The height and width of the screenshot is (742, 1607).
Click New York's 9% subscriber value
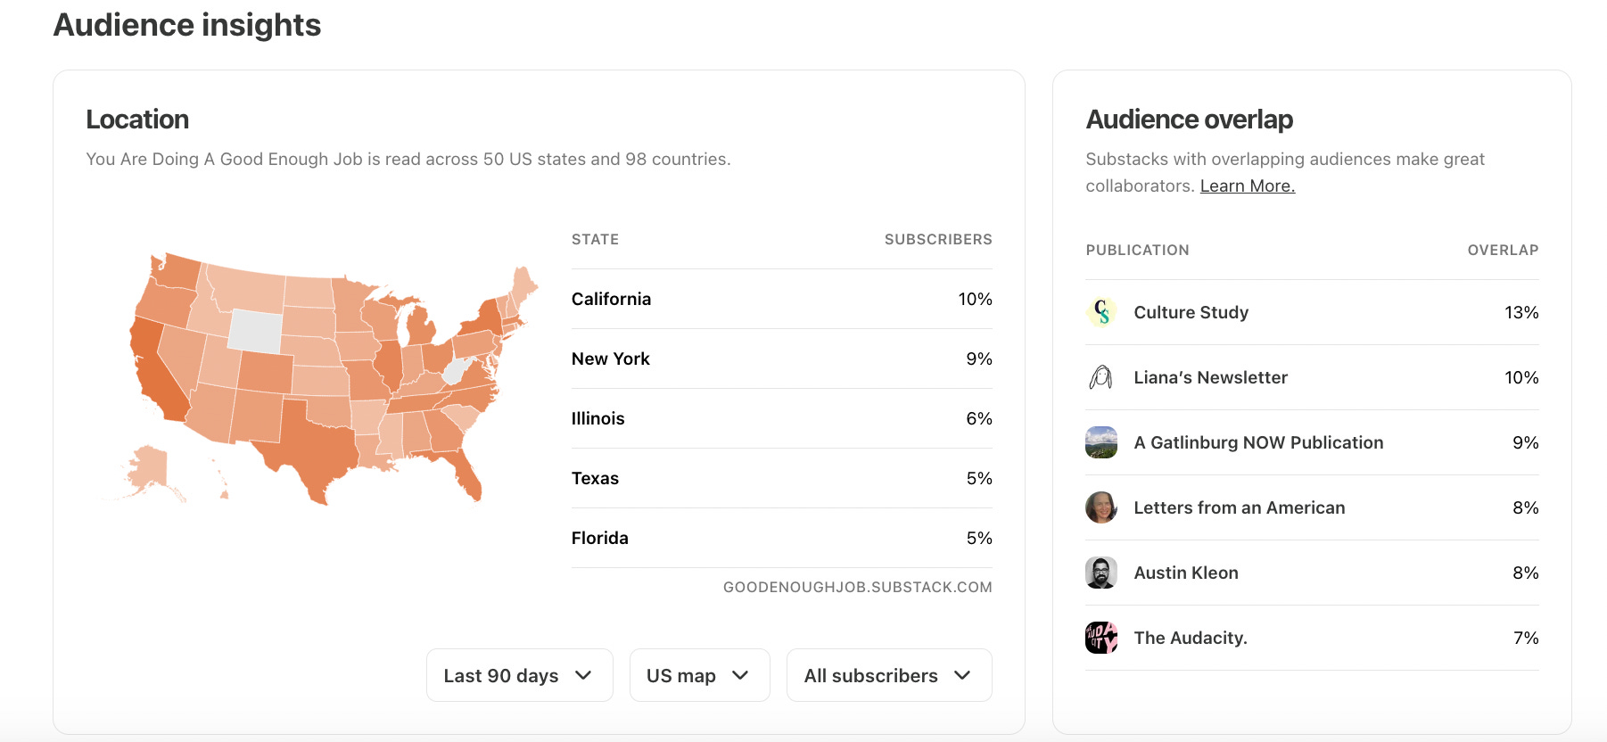click(979, 359)
